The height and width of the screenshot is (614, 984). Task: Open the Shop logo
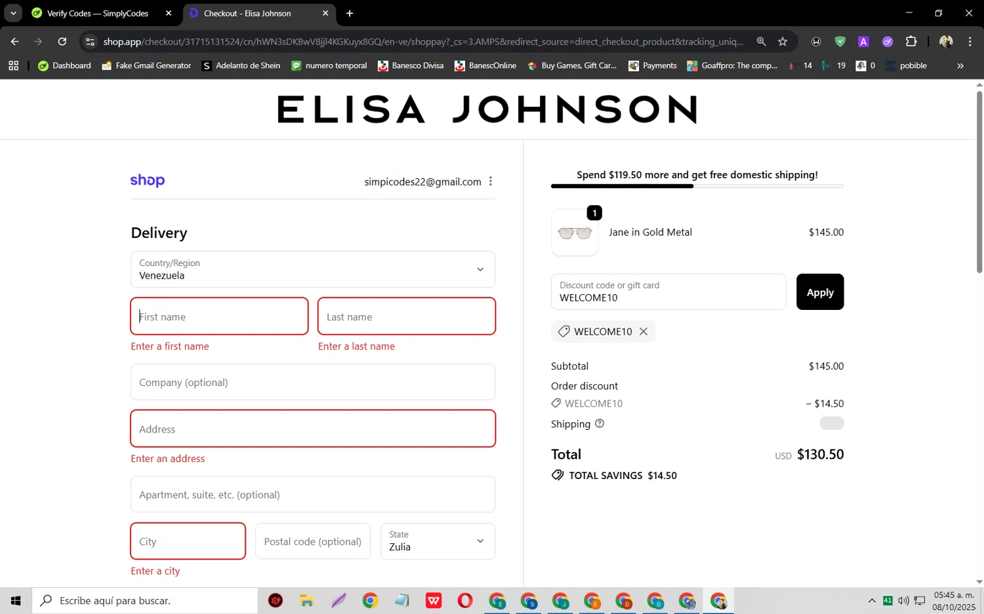[148, 180]
